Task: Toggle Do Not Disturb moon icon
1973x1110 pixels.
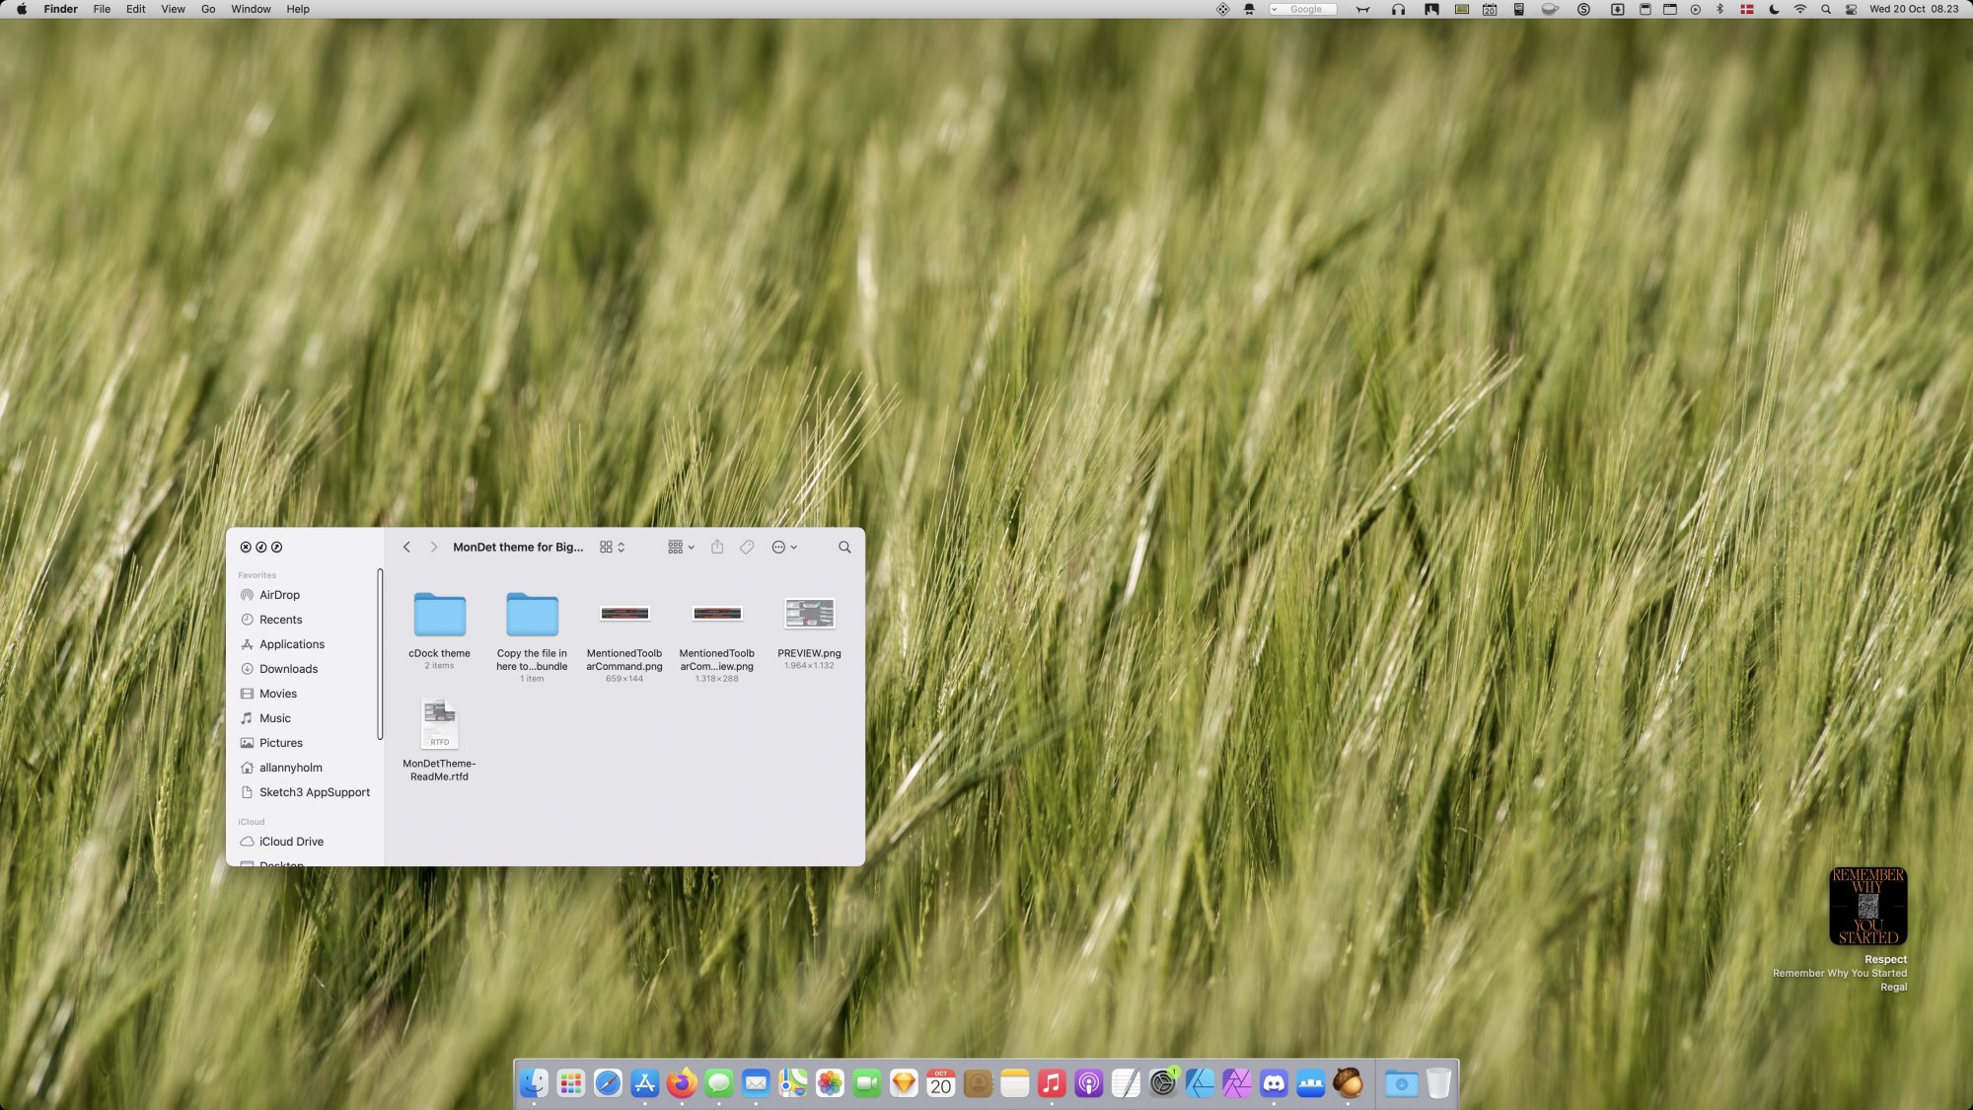Action: [x=1774, y=9]
